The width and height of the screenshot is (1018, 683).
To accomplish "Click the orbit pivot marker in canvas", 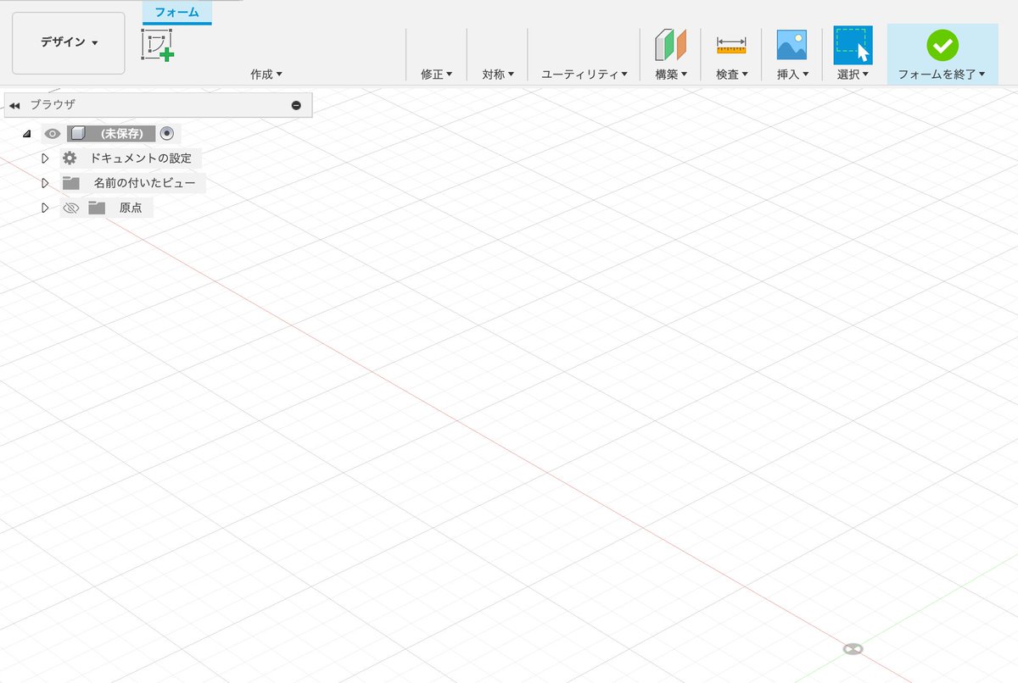I will pyautogui.click(x=853, y=649).
